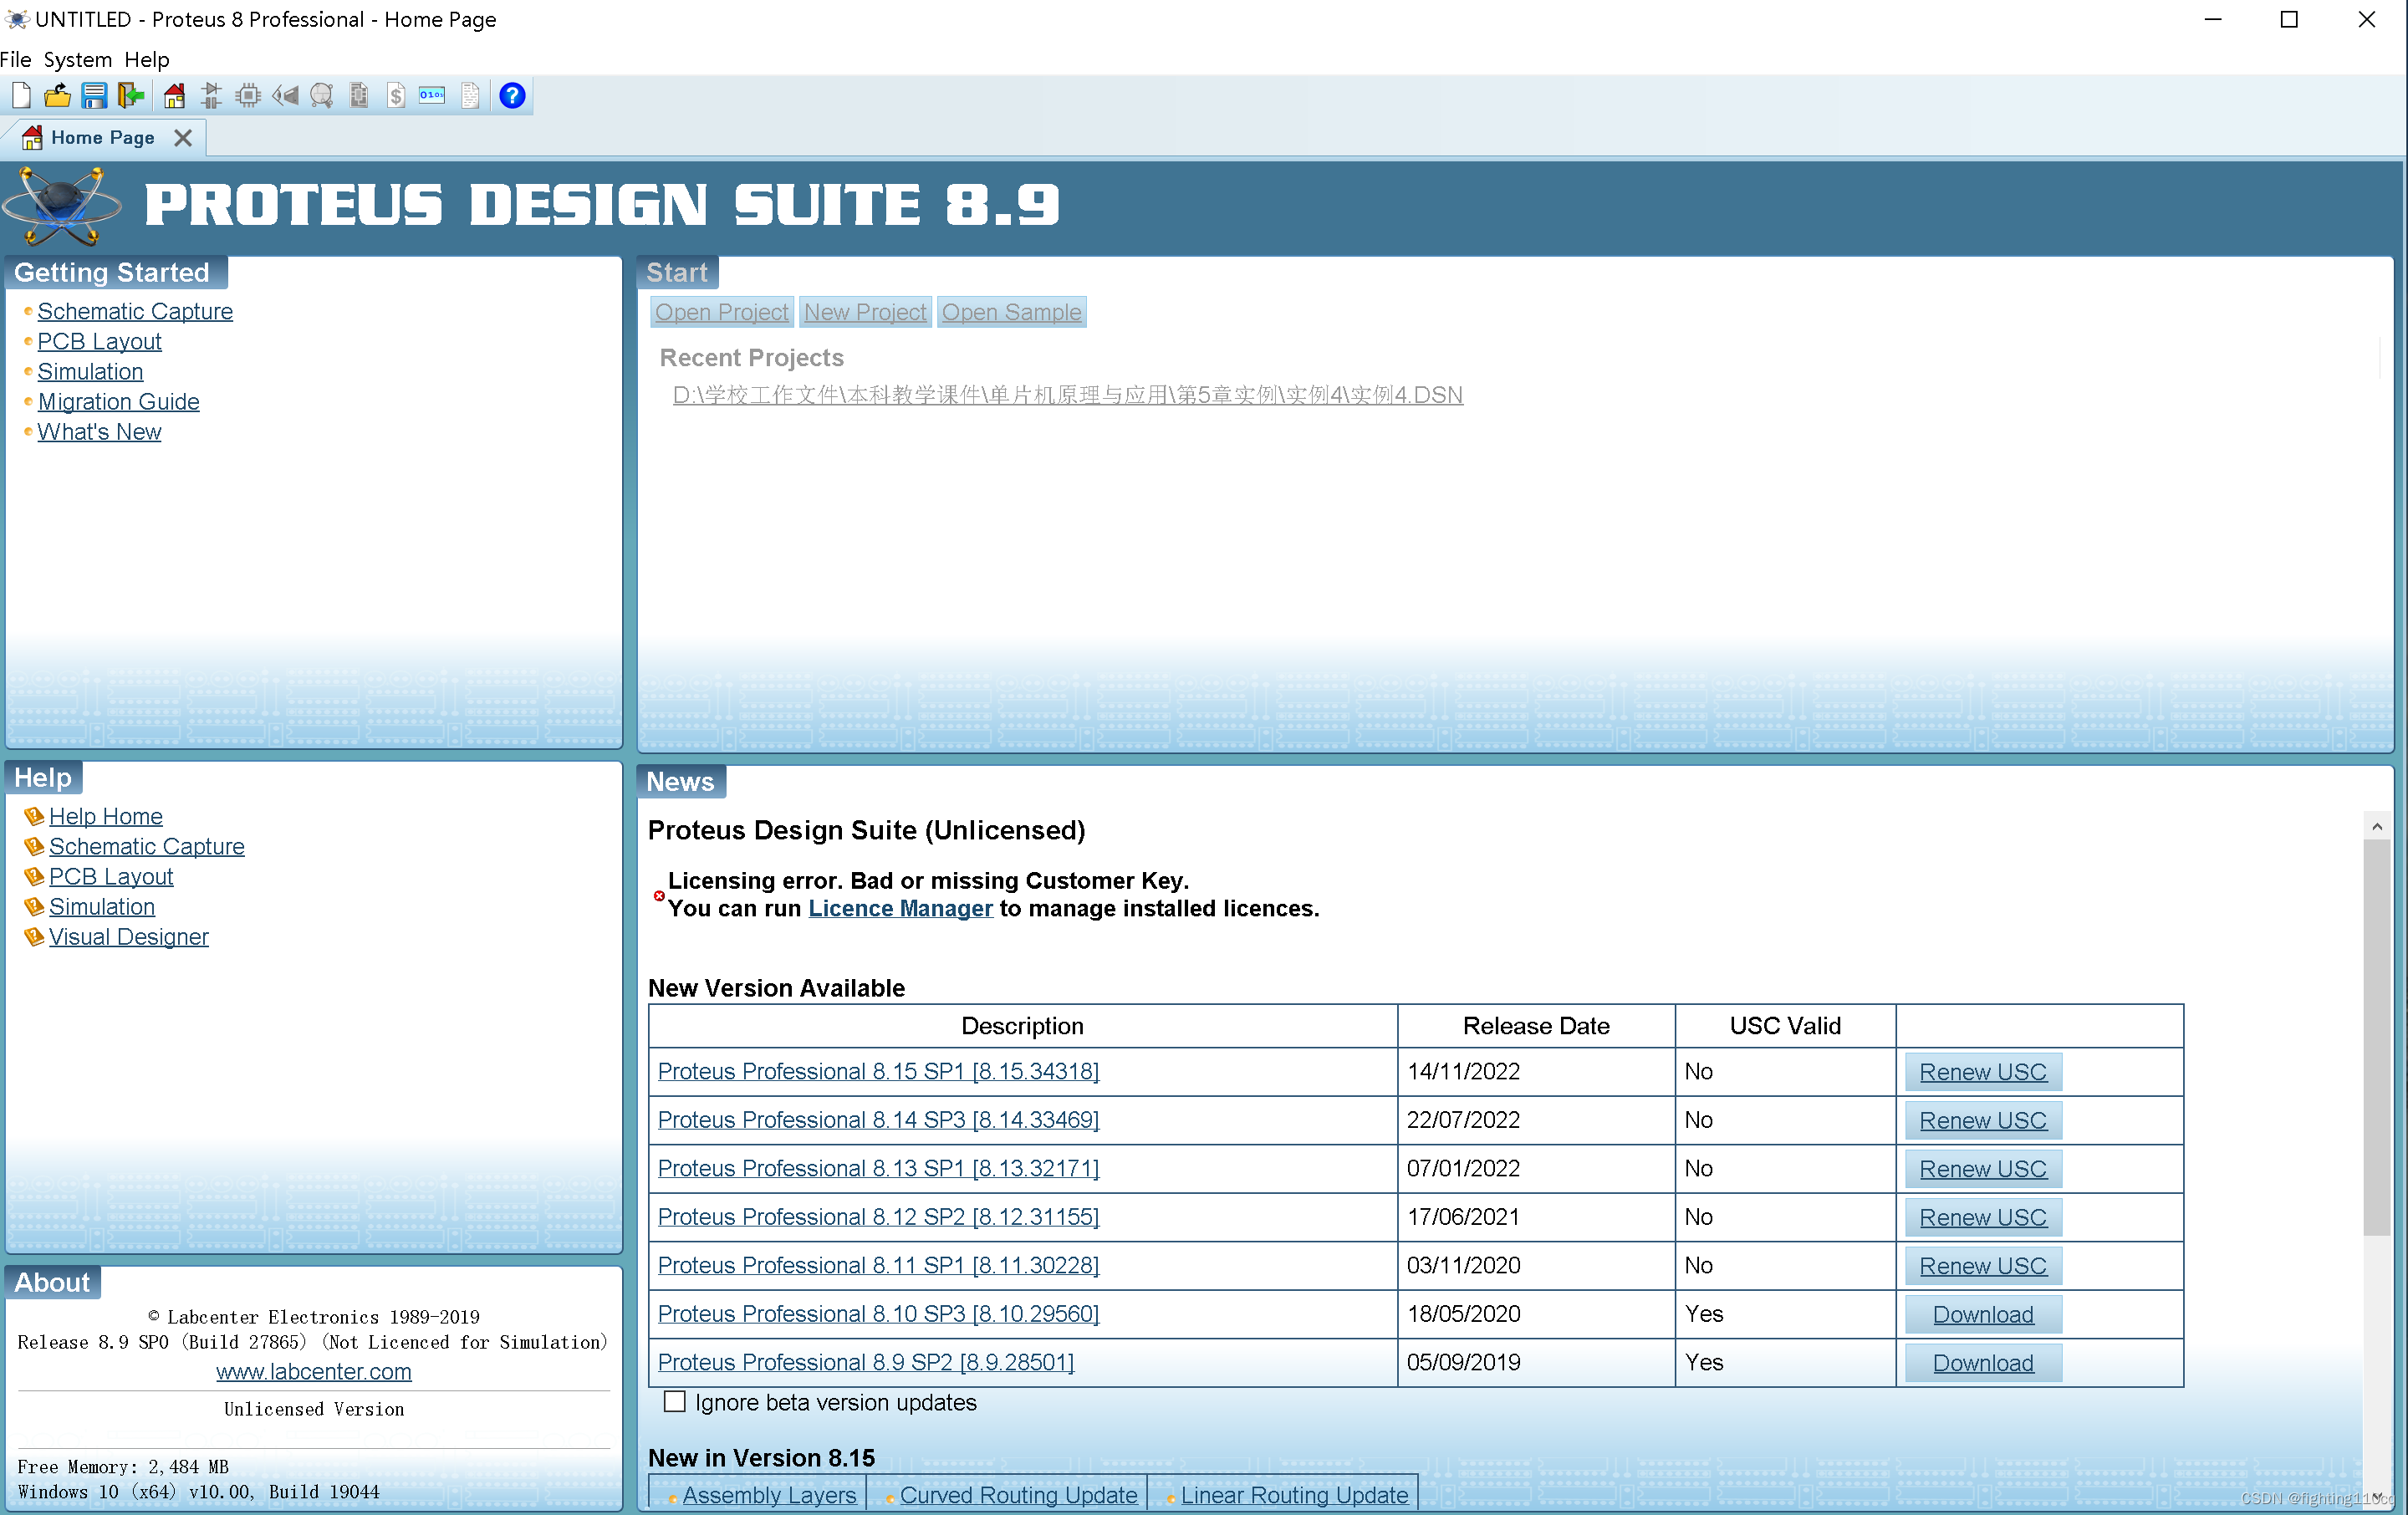2408x1515 pixels.
Task: Open 3D Visualizer eye icon
Action: pos(286,96)
